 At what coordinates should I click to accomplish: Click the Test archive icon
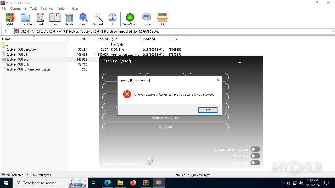[41, 20]
